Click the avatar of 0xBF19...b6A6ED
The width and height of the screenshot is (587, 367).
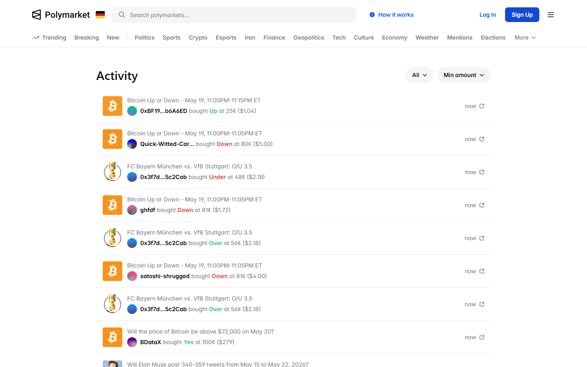[132, 111]
